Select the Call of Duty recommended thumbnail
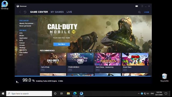The width and height of the screenshot is (172, 97). click(53, 59)
